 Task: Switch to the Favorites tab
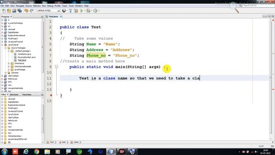pyautogui.click(x=27, y=95)
